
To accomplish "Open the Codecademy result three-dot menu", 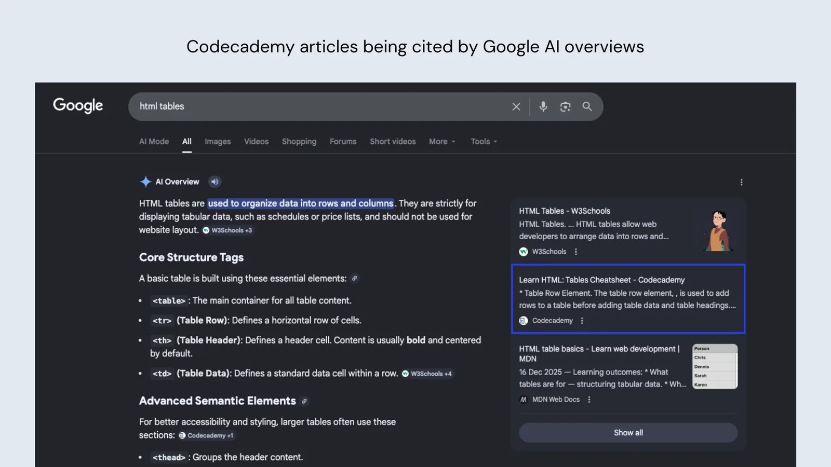I will (582, 321).
